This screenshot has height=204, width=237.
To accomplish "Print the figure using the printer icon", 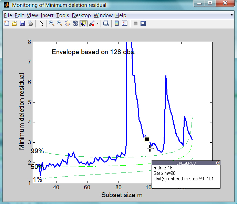I will click(x=30, y=24).
